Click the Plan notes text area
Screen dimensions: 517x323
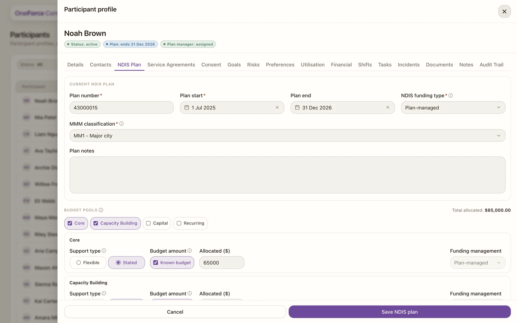[x=287, y=175]
